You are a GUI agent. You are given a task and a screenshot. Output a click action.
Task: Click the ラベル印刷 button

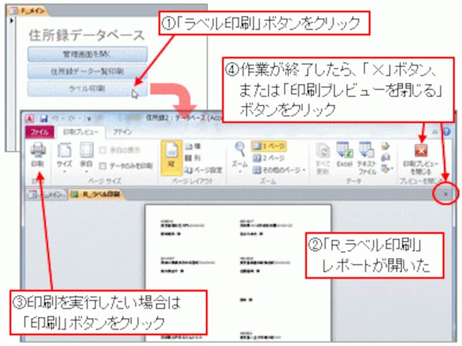click(x=88, y=88)
